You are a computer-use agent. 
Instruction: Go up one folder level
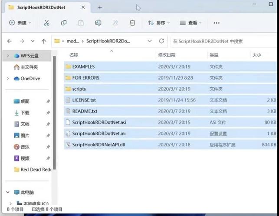pos(44,41)
